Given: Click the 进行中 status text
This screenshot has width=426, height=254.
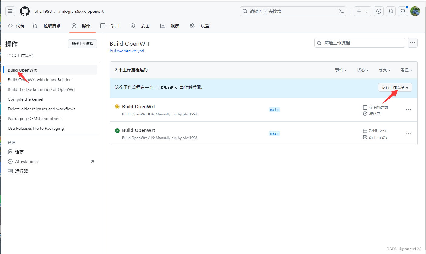Looking at the screenshot, I should [374, 114].
